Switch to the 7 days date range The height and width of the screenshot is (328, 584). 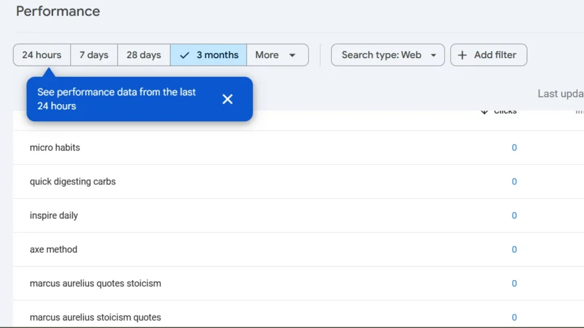[x=94, y=55]
